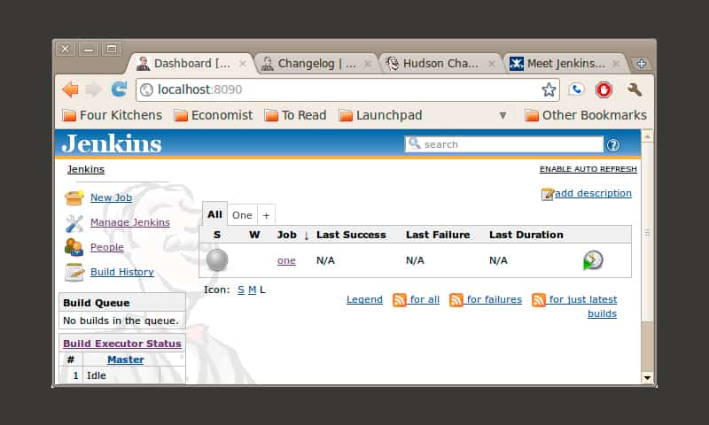Image resolution: width=709 pixels, height=425 pixels.
Task: Open the wrench settings menu
Action: (x=635, y=89)
